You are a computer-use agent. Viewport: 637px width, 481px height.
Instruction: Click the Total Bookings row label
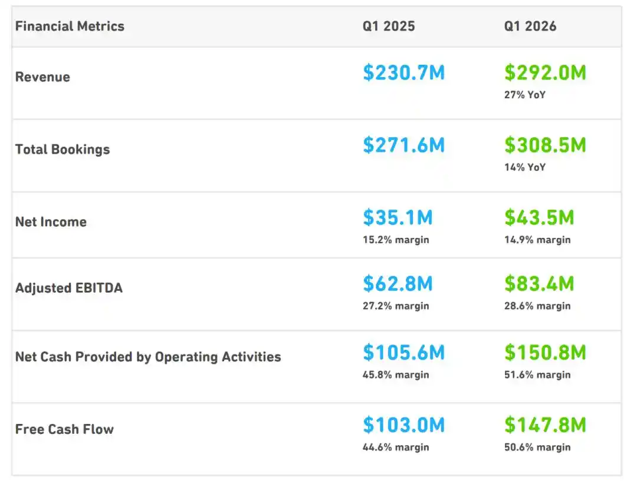click(x=63, y=150)
